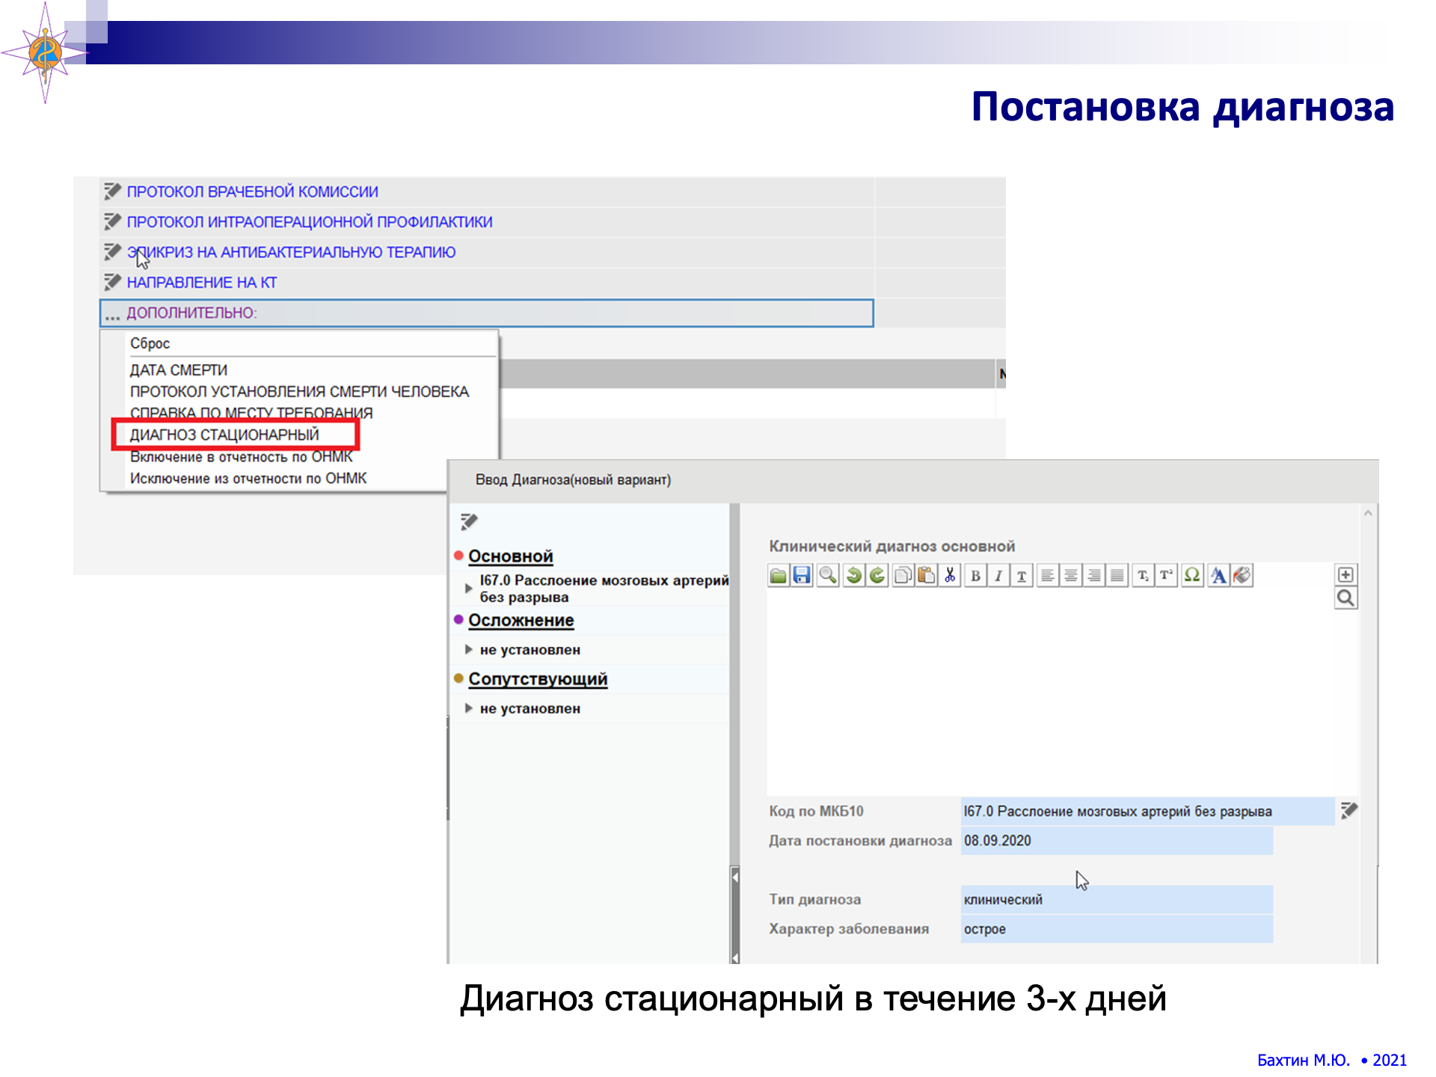Align text right in the editor
The width and height of the screenshot is (1436, 1077).
coord(1094,576)
